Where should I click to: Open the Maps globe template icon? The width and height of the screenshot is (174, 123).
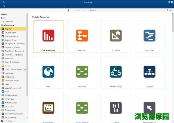(x=48, y=72)
